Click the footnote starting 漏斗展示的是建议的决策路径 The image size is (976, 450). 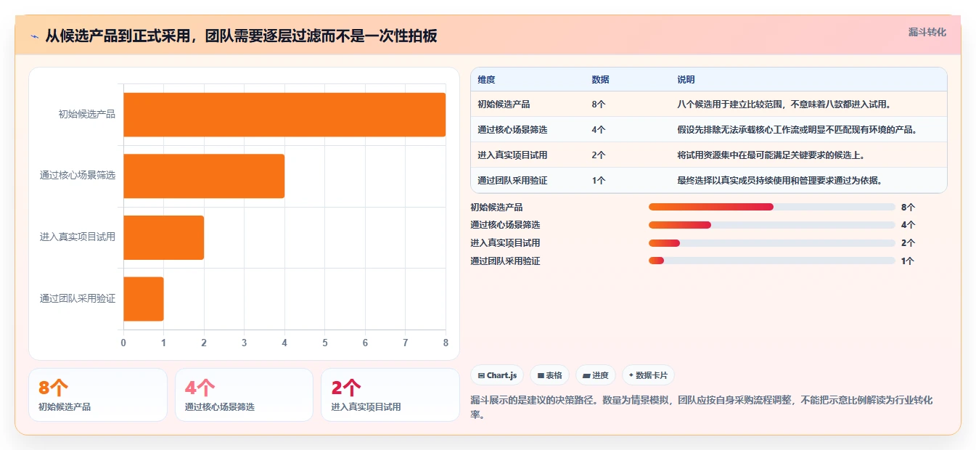coord(702,408)
